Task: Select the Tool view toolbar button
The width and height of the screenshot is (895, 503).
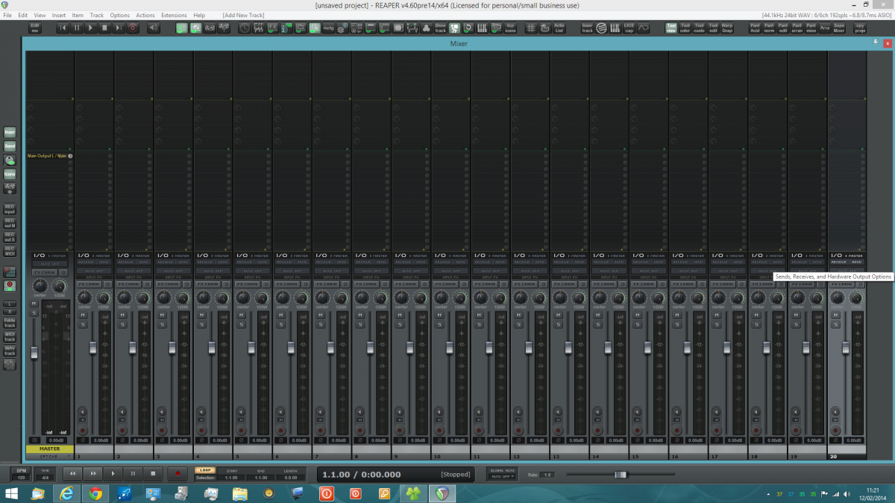Action: tap(671, 28)
